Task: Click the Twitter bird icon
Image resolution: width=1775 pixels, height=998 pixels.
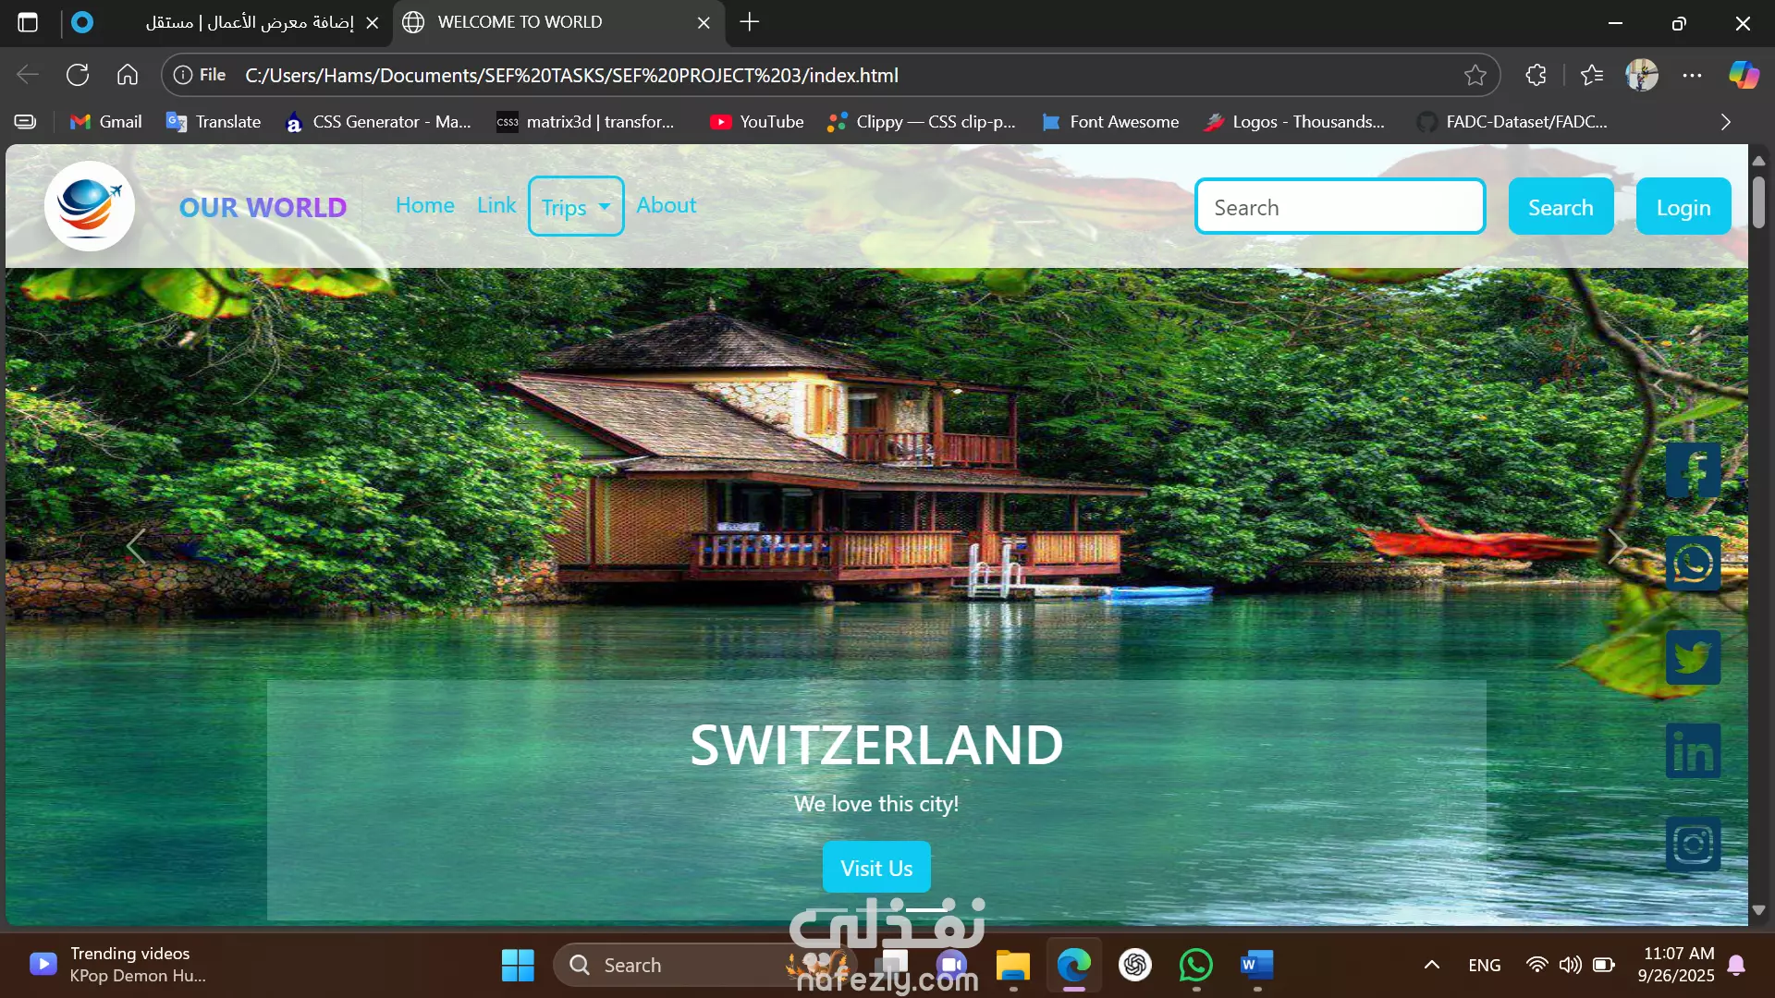Action: tap(1693, 657)
